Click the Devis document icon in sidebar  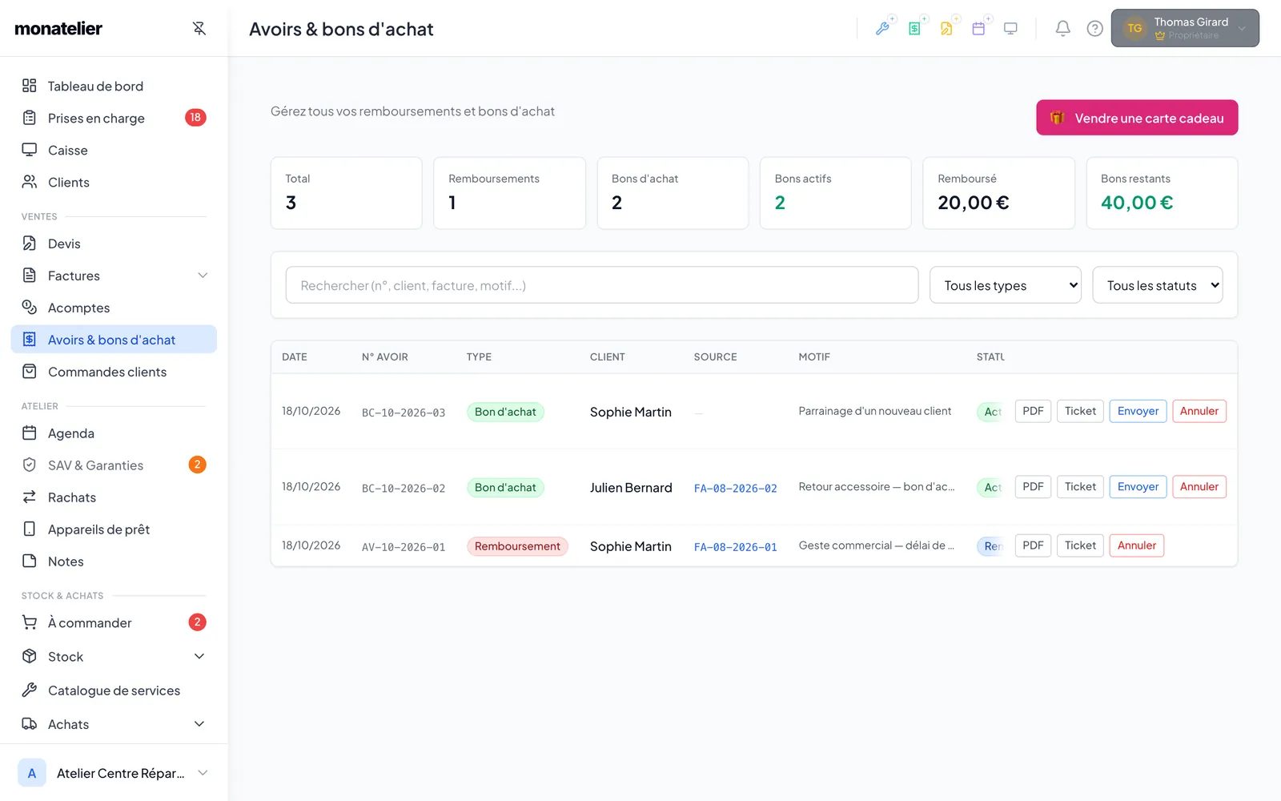coord(30,244)
